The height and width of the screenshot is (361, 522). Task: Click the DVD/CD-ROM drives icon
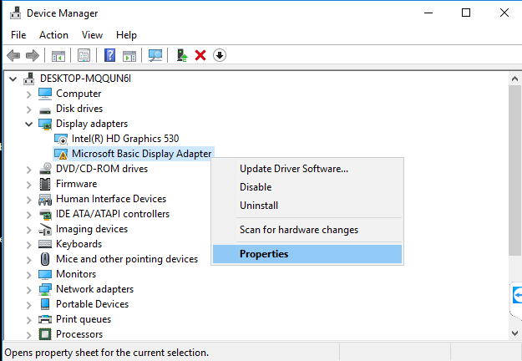point(45,169)
